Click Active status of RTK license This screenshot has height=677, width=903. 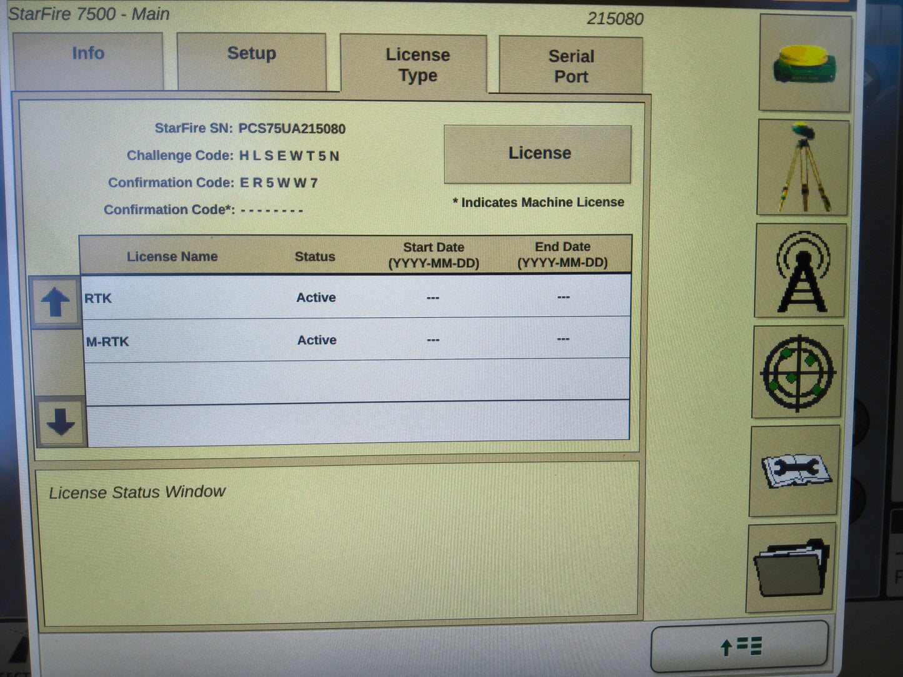click(x=316, y=298)
